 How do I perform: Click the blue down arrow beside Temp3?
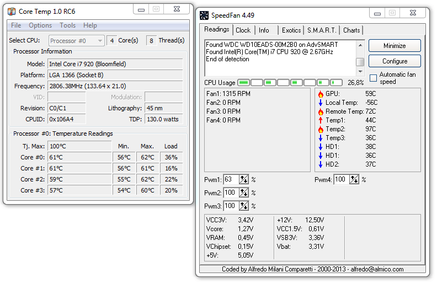click(321, 138)
